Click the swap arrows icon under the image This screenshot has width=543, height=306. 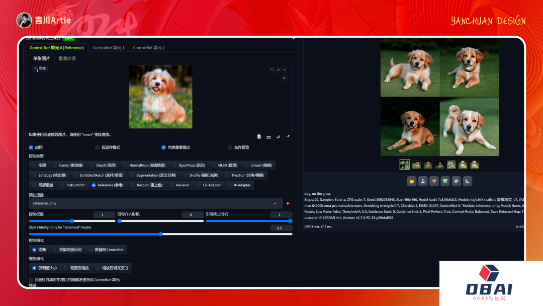click(x=279, y=137)
